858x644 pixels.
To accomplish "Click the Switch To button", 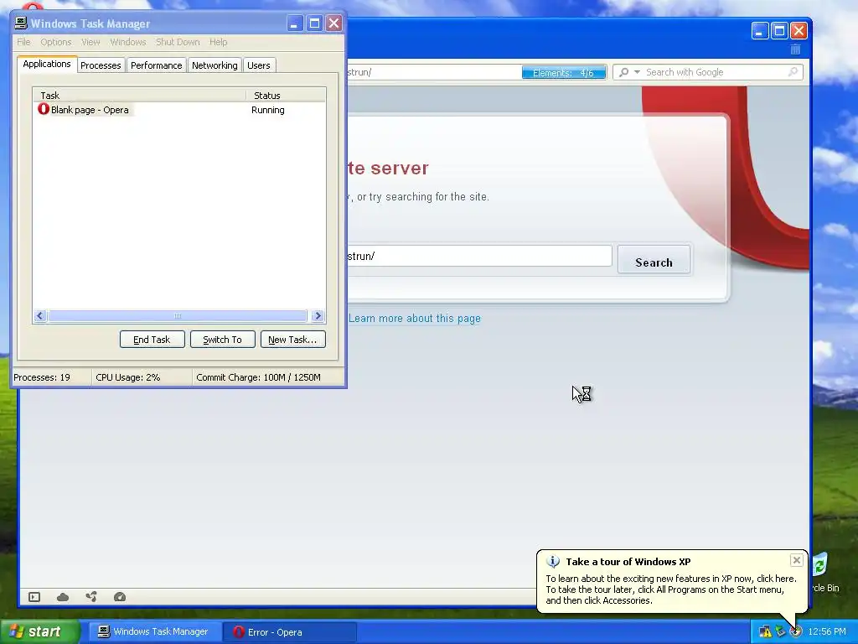I will coord(223,340).
